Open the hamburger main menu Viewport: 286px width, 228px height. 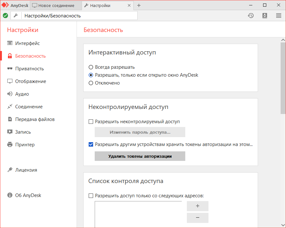[278, 16]
